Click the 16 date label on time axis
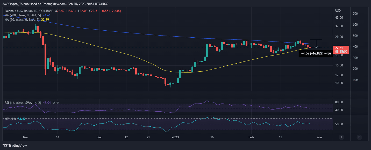371x150 pixels. (212, 137)
